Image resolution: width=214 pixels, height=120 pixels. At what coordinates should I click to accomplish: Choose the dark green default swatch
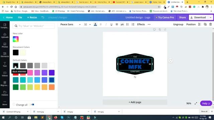16,87
